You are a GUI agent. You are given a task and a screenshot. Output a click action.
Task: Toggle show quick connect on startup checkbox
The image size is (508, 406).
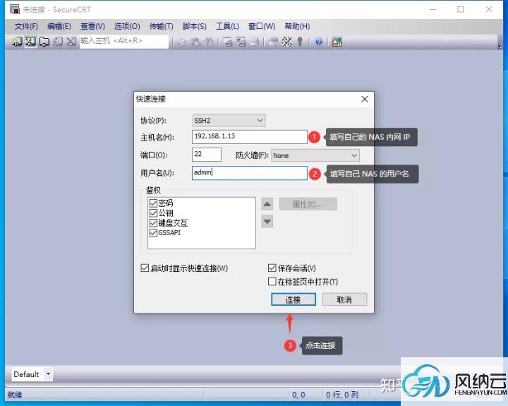[145, 268]
